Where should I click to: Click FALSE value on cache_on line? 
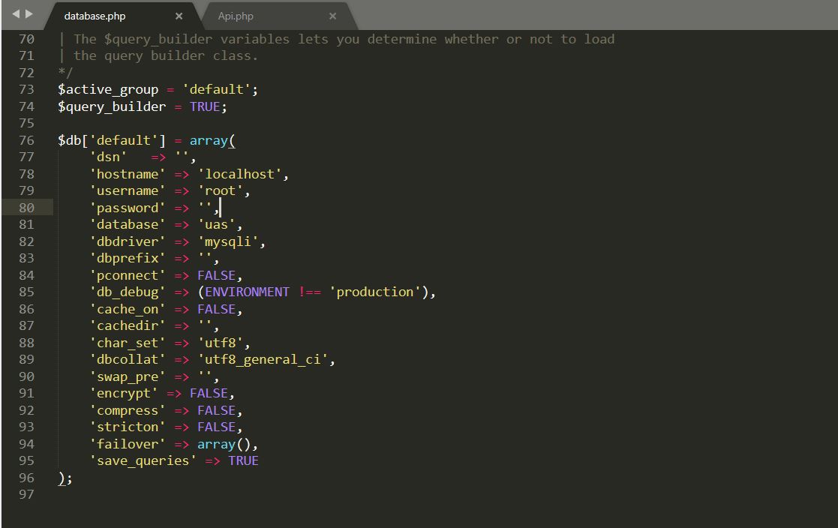tap(217, 309)
